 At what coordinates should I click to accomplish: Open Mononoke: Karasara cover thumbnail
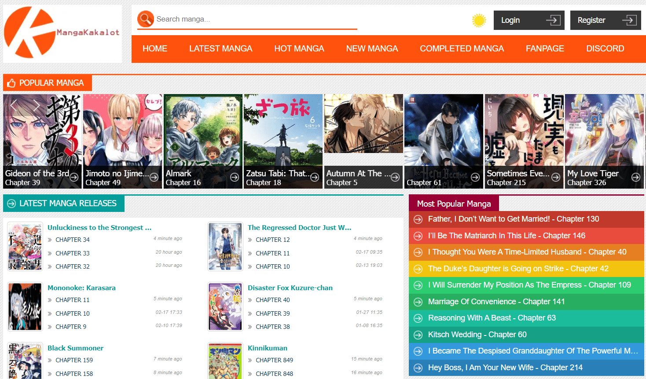[25, 306]
